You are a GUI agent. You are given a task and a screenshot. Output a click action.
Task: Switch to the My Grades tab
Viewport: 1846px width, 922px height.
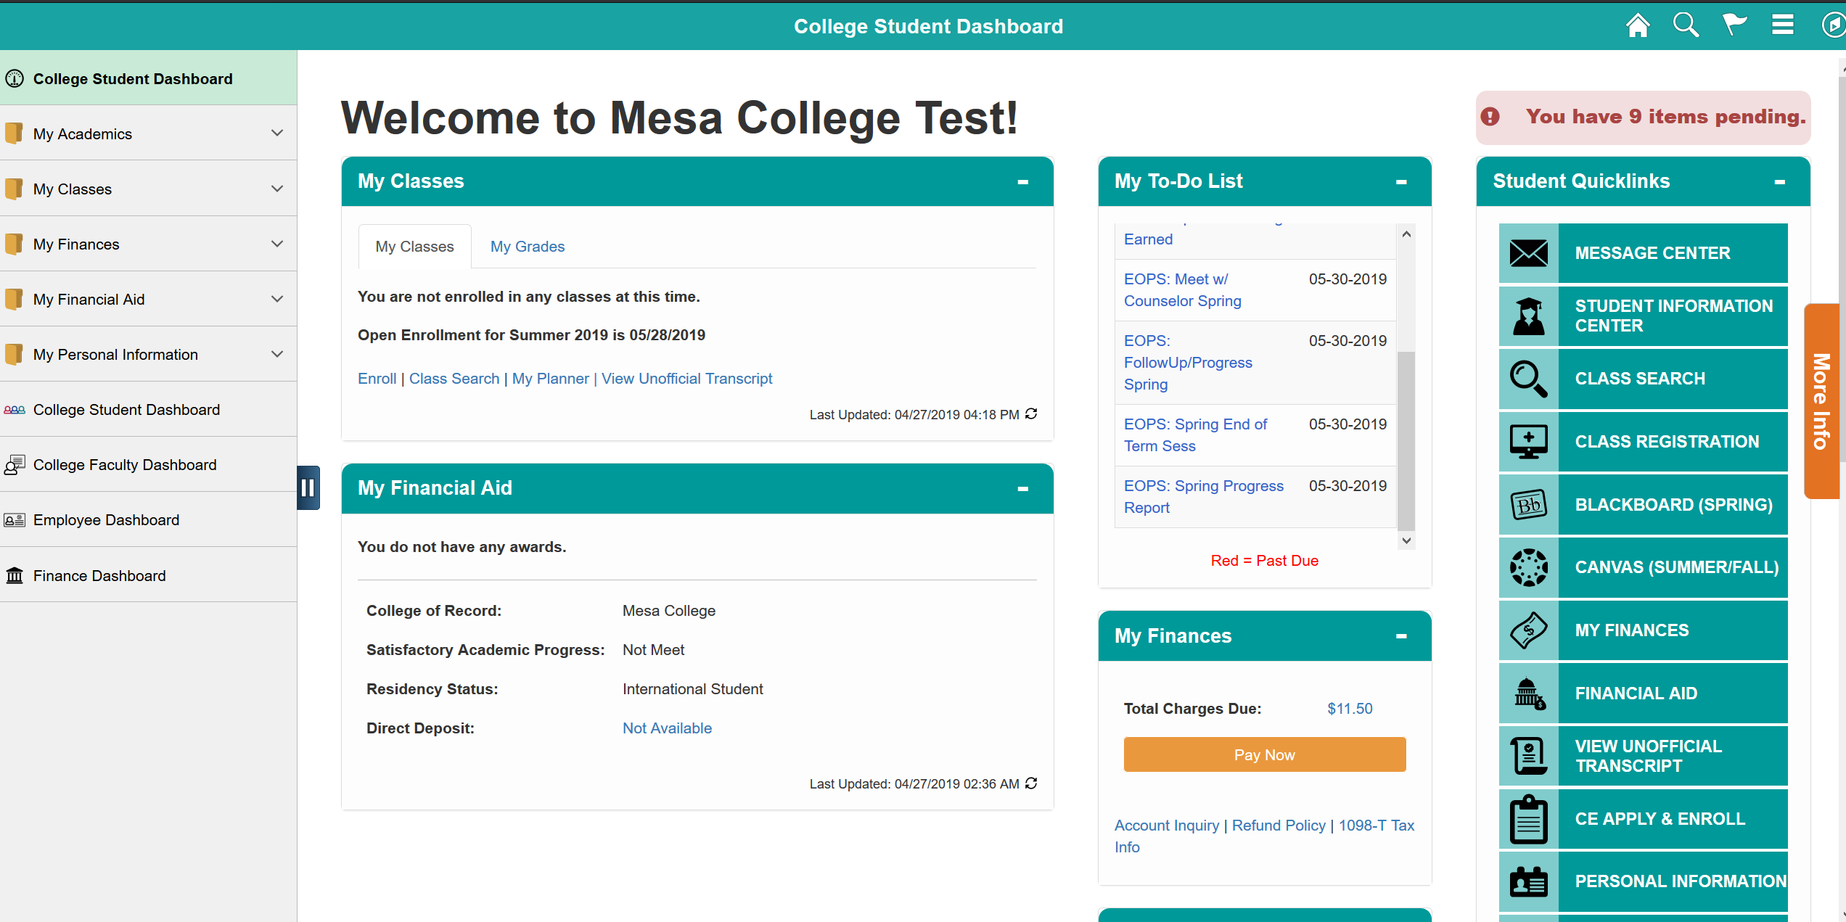pyautogui.click(x=527, y=246)
